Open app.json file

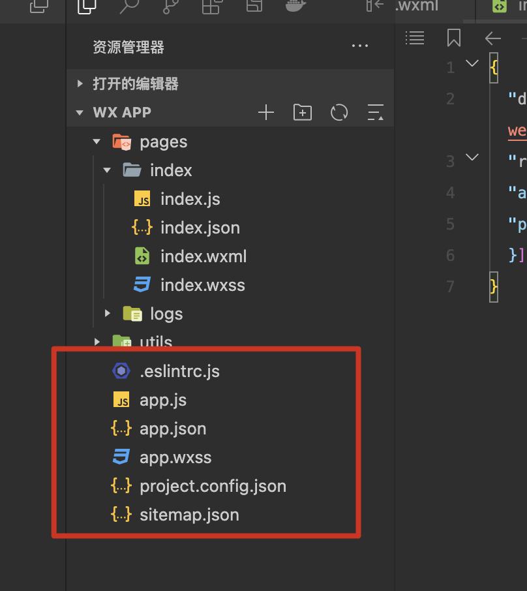173,429
